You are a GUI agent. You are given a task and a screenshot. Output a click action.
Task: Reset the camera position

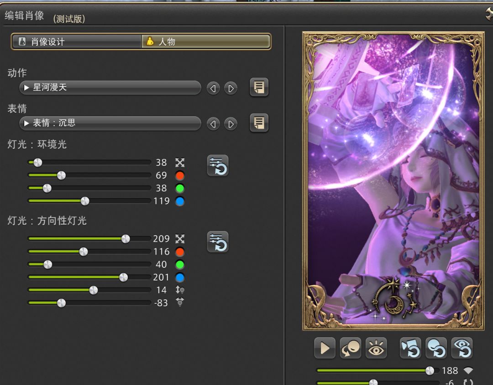pos(410,348)
